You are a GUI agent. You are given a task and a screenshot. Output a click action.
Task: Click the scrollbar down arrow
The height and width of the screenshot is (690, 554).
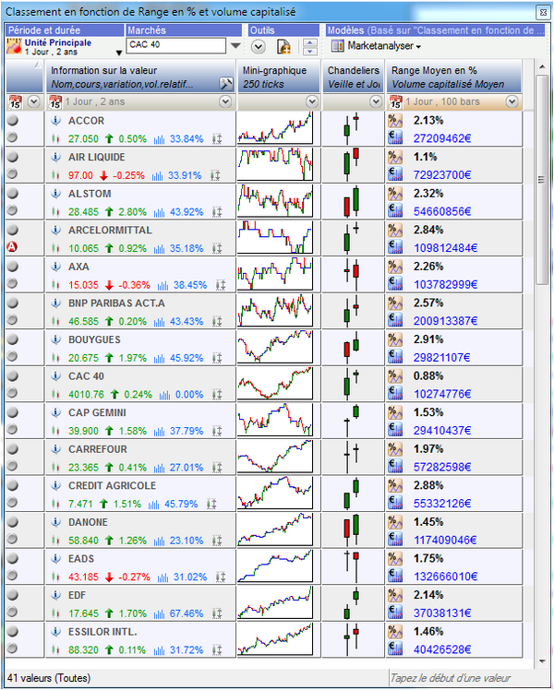pyautogui.click(x=542, y=661)
